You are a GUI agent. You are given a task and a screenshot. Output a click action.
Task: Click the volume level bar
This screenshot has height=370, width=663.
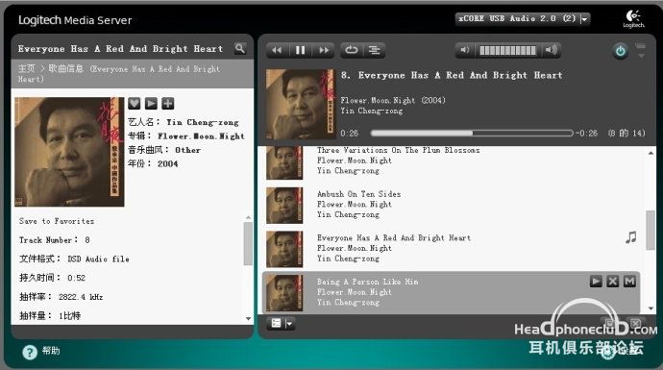(507, 51)
